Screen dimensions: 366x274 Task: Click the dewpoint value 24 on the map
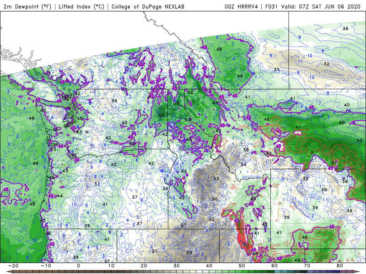[189, 253]
